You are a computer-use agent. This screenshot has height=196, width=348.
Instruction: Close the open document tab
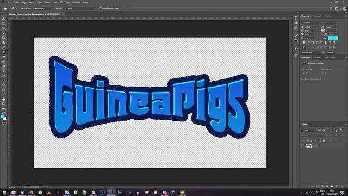(63, 14)
